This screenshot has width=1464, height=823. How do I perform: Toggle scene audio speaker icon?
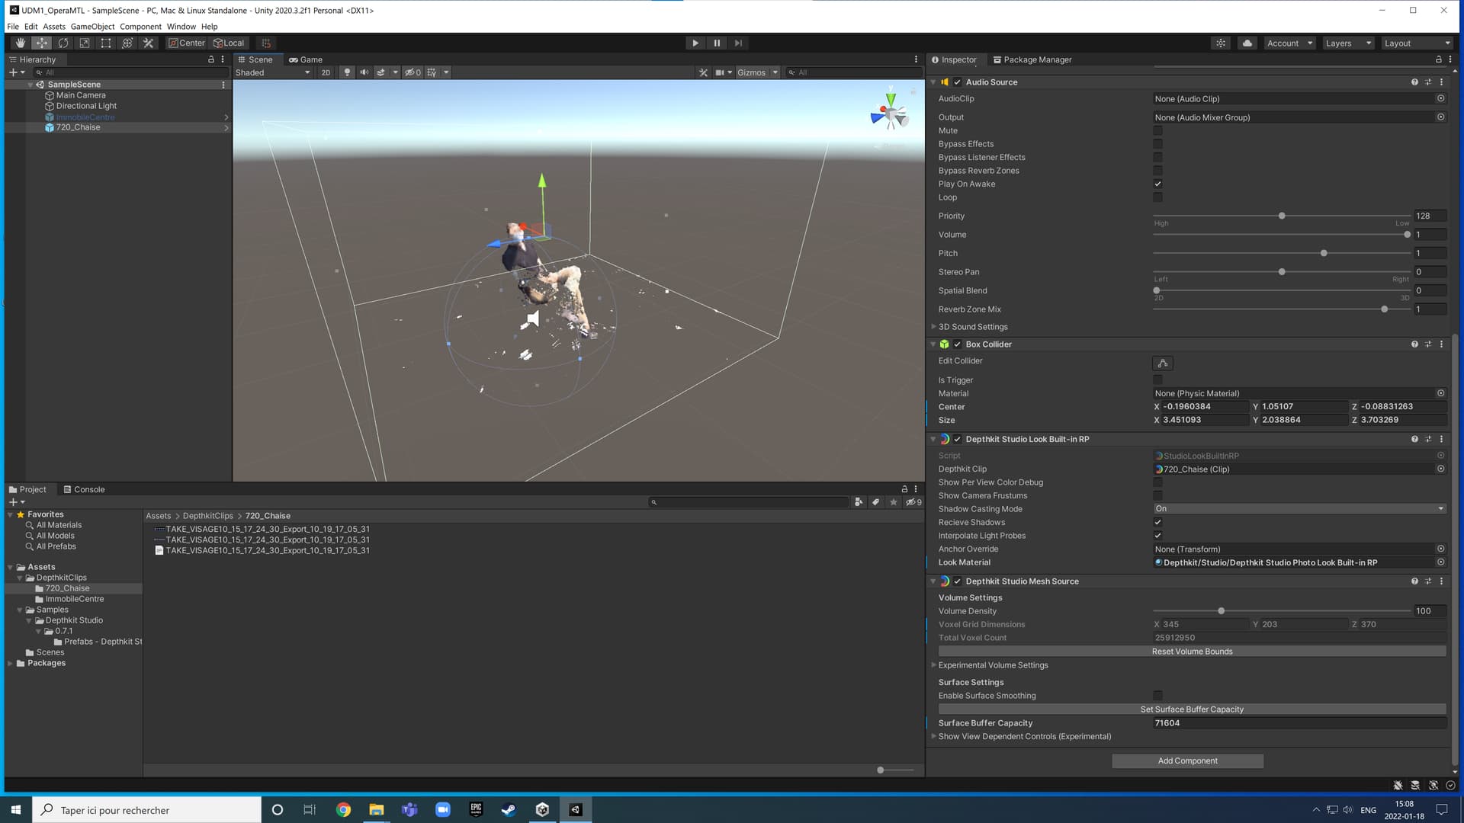coord(364,72)
